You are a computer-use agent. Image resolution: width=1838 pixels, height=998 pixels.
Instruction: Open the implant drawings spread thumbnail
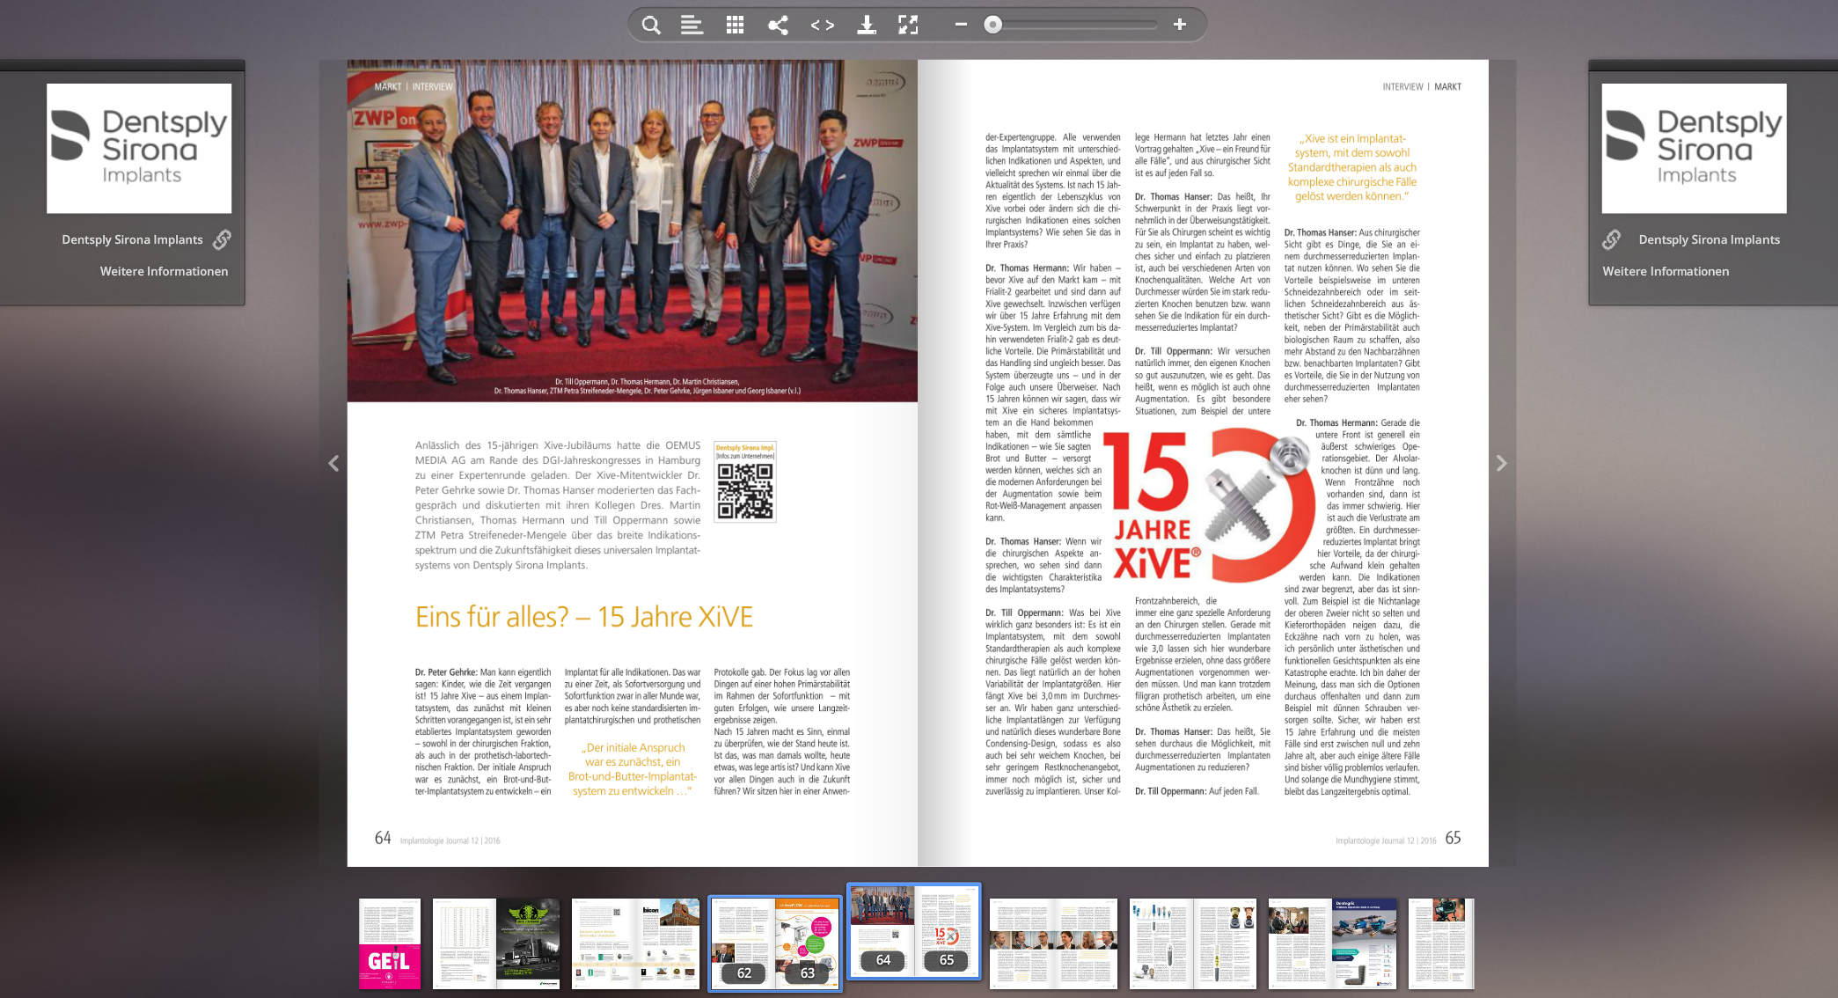pyautogui.click(x=1193, y=943)
